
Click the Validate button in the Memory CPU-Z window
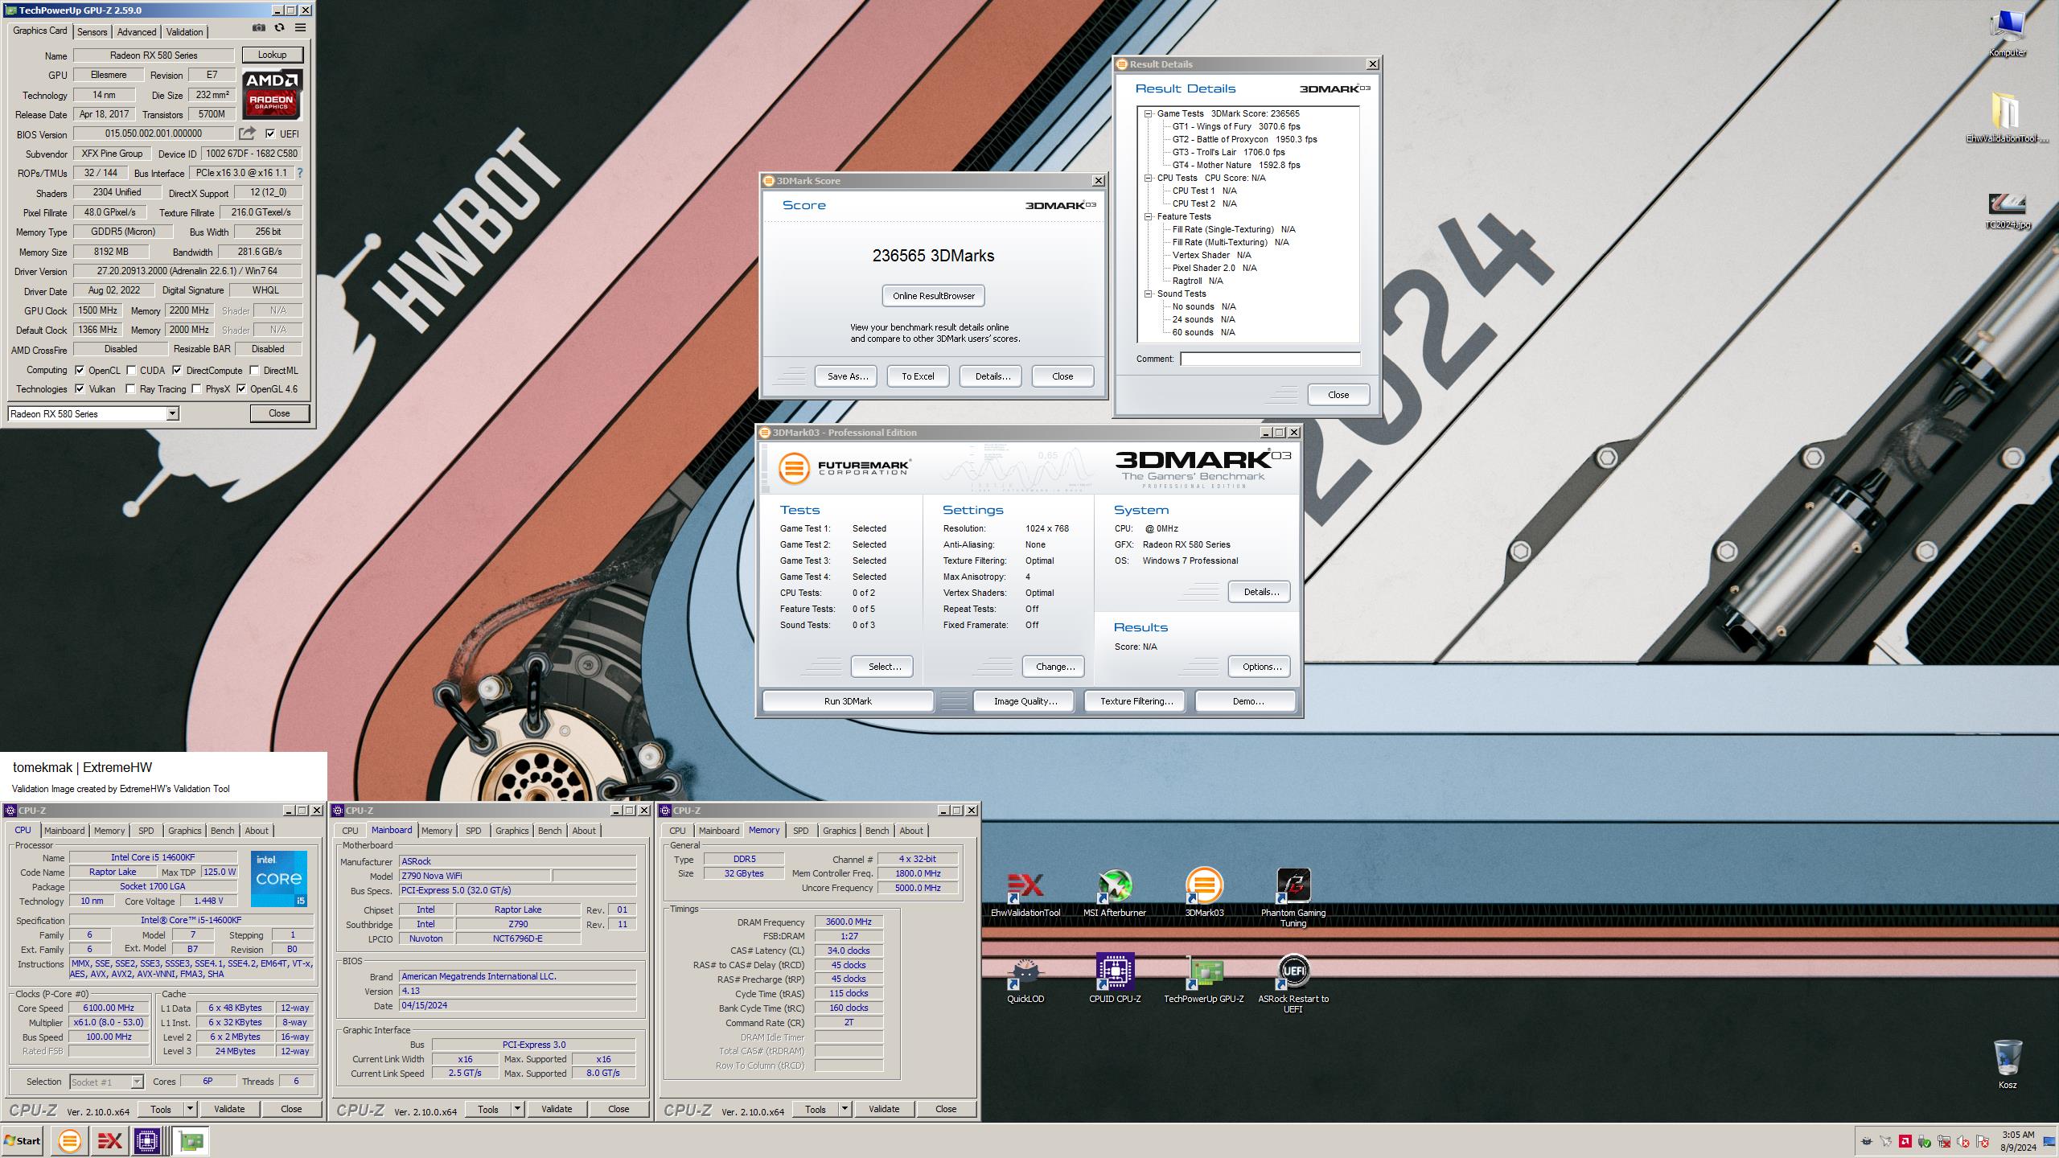click(884, 1109)
